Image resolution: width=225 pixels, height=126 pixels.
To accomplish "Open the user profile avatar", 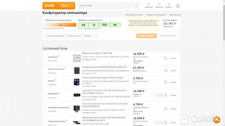I will pos(178,6).
